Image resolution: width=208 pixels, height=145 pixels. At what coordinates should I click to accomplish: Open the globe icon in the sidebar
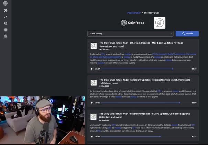pos(6,23)
